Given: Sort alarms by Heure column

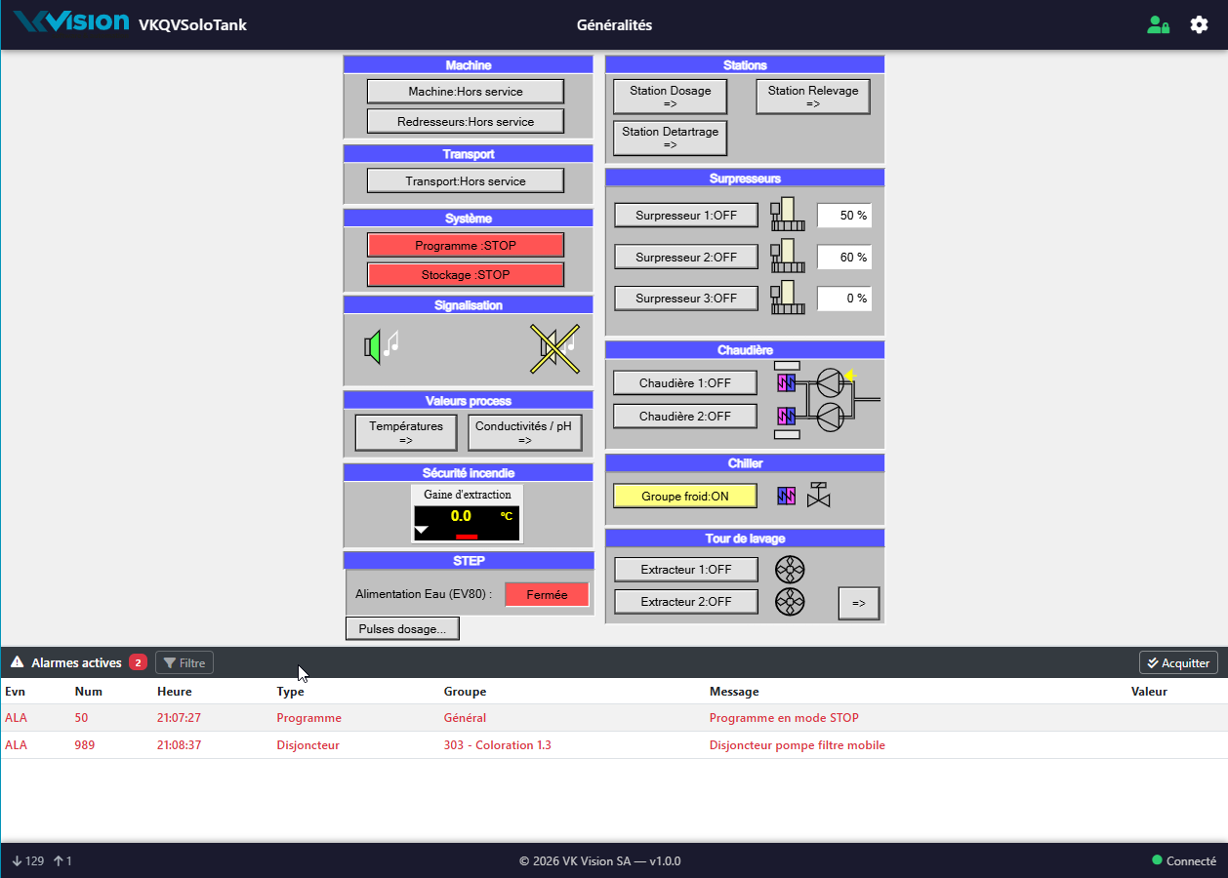Looking at the screenshot, I should [175, 691].
